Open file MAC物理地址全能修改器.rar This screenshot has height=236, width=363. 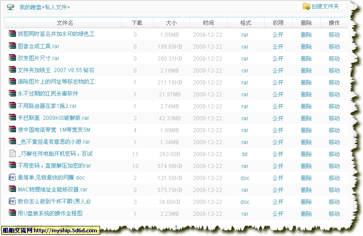53,190
